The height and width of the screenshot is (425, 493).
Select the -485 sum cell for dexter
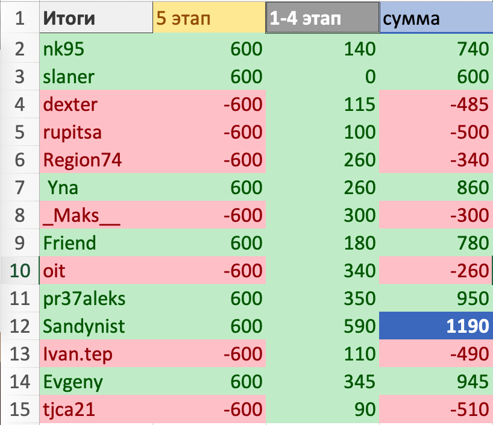(x=436, y=104)
